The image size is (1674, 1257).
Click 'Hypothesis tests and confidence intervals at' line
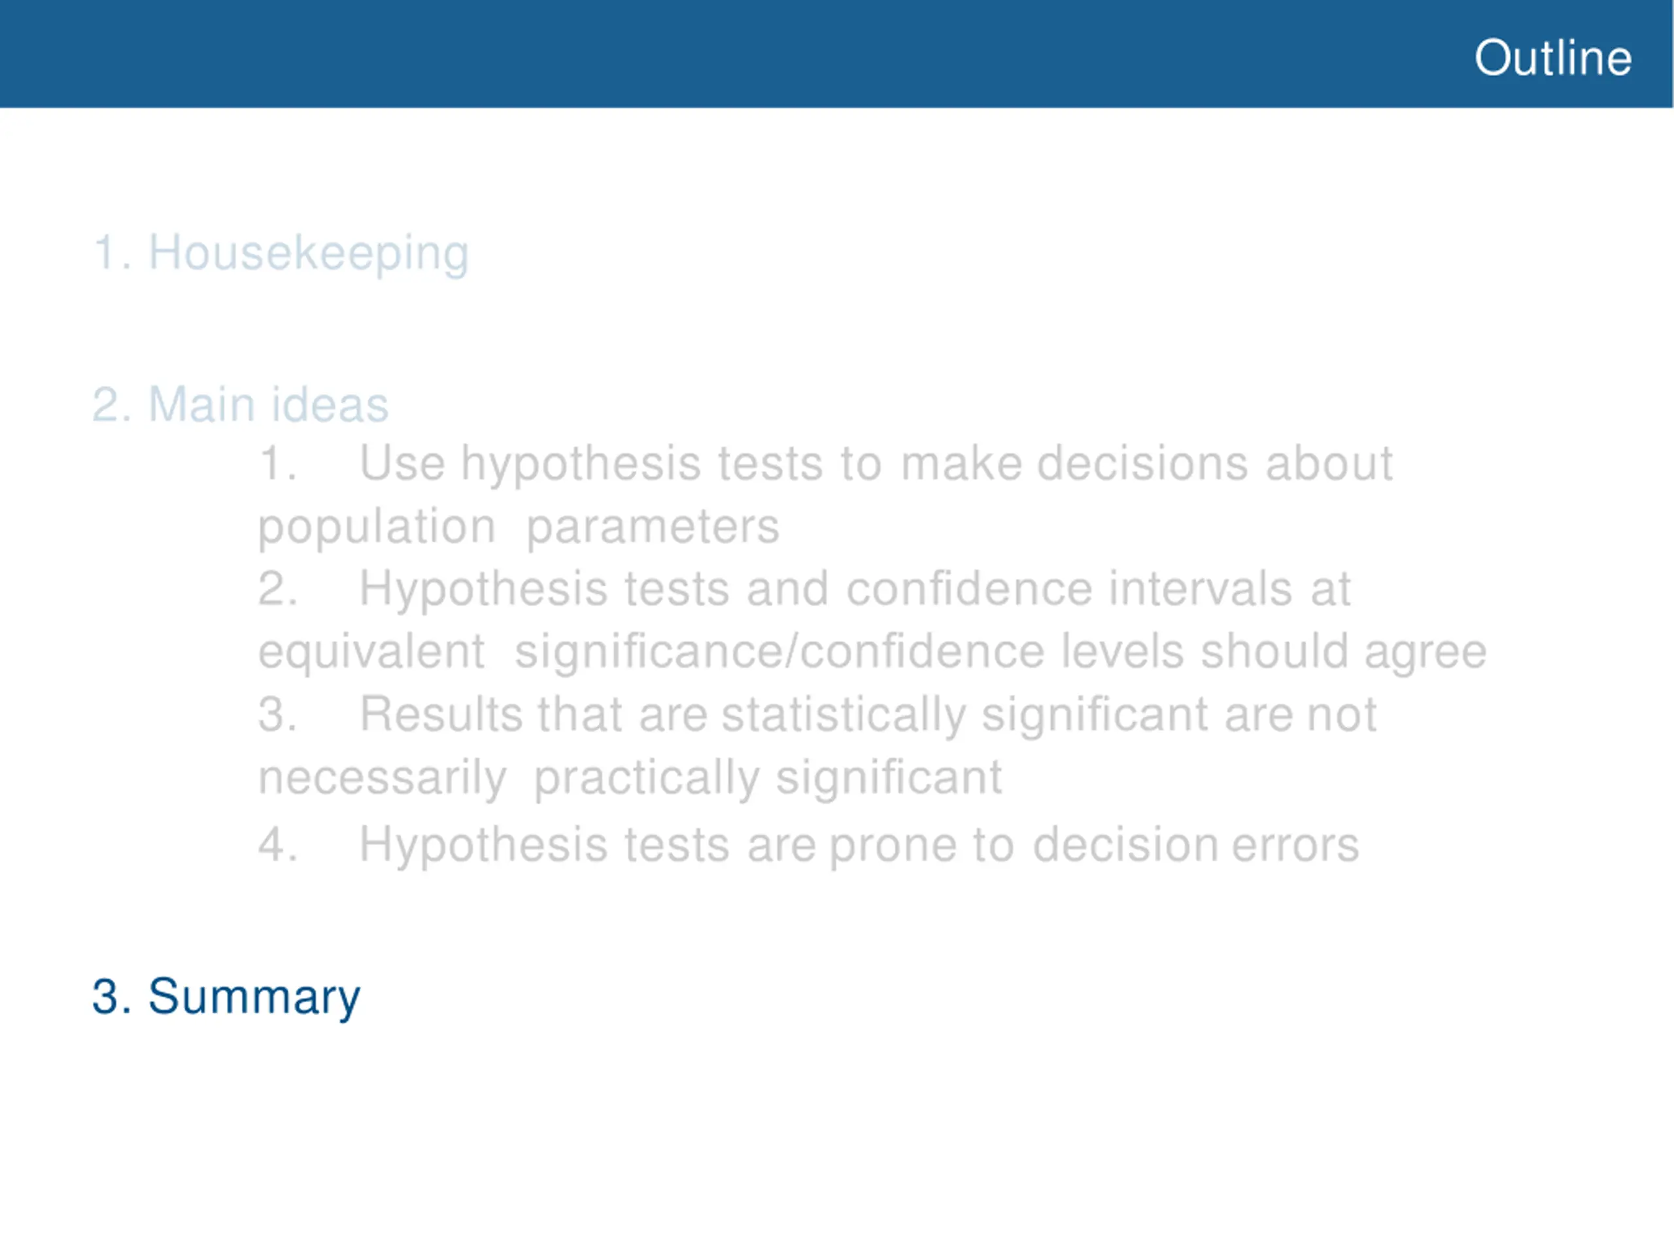(x=804, y=589)
